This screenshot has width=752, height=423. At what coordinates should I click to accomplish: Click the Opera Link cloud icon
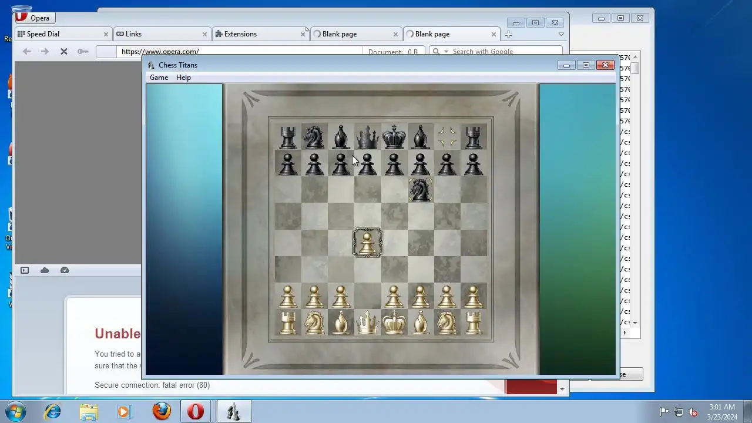coord(45,270)
